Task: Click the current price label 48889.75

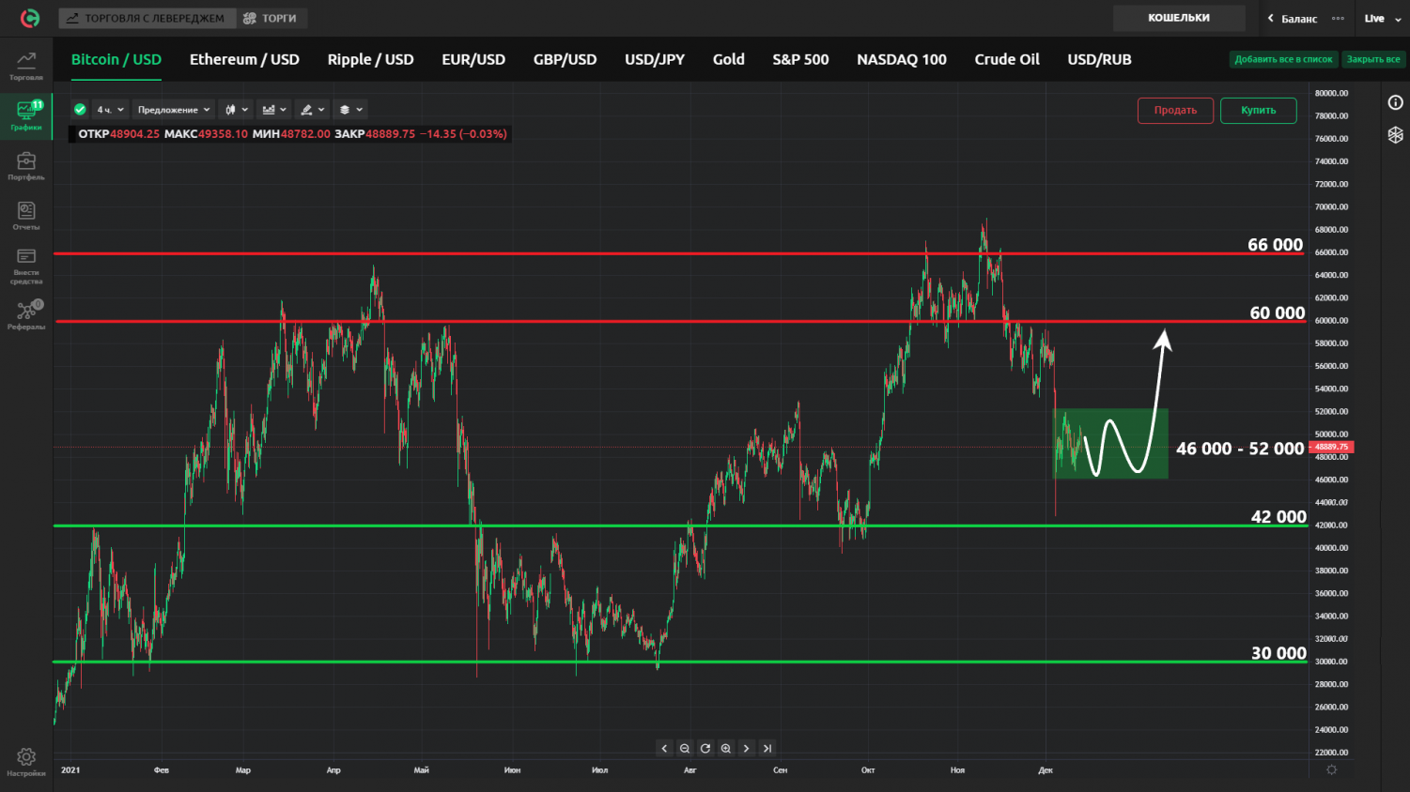Action: pyautogui.click(x=1331, y=447)
